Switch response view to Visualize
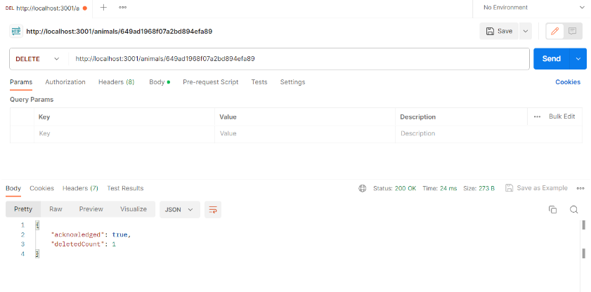 point(134,209)
